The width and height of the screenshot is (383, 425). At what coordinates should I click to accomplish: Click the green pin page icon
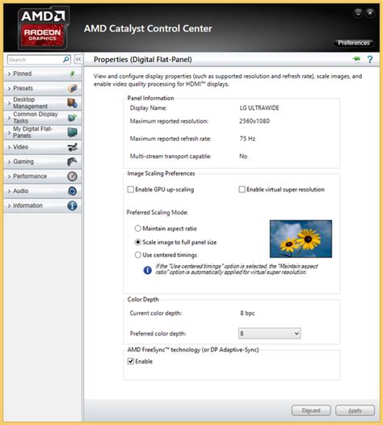tap(356, 59)
